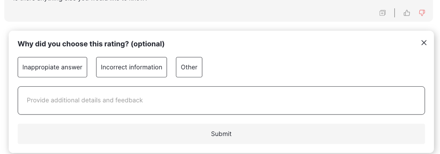Like the response with the thumbs up

click(407, 13)
